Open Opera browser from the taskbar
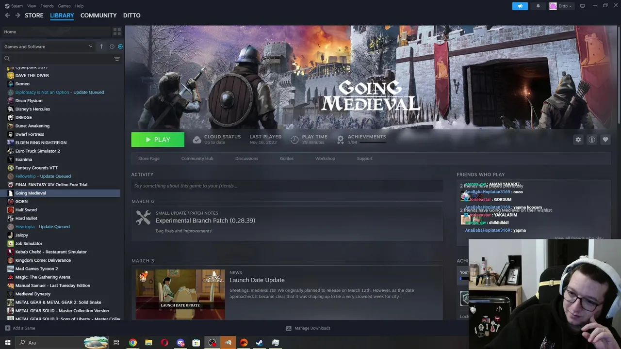This screenshot has width=621, height=349. point(164,343)
